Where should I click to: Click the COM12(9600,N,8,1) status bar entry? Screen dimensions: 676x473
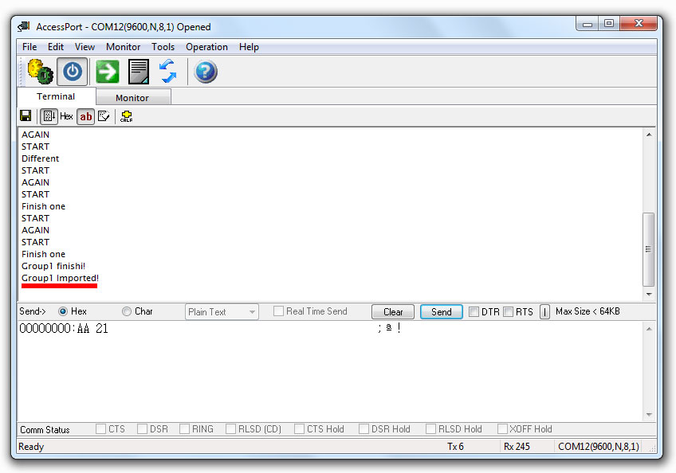(599, 446)
